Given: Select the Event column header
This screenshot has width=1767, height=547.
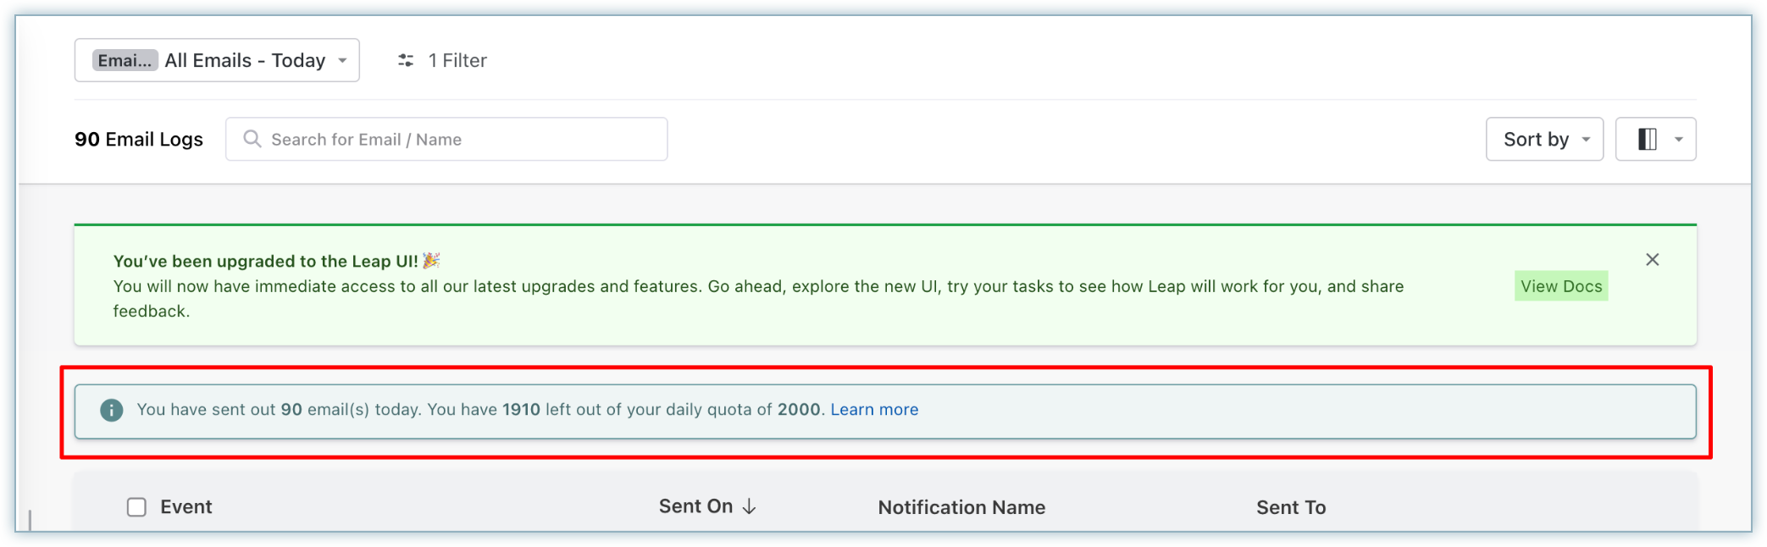Looking at the screenshot, I should (186, 507).
